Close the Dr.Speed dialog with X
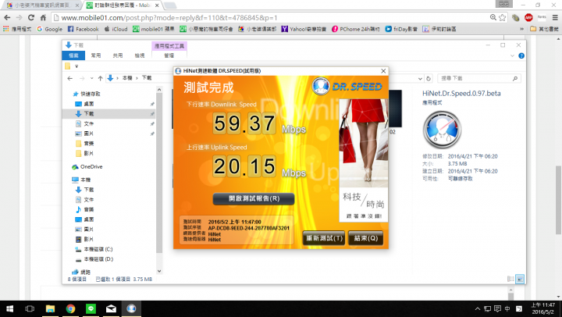562x317 pixels. coord(383,71)
